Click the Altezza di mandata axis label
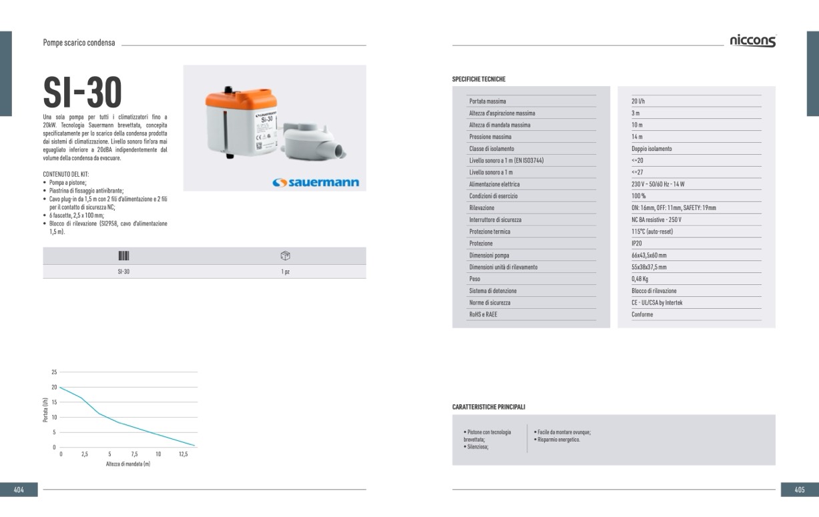 (x=127, y=464)
